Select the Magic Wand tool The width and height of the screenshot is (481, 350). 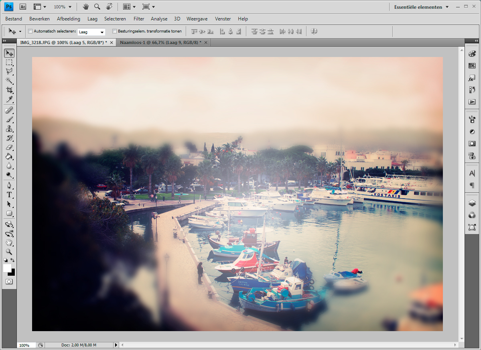tap(9, 81)
